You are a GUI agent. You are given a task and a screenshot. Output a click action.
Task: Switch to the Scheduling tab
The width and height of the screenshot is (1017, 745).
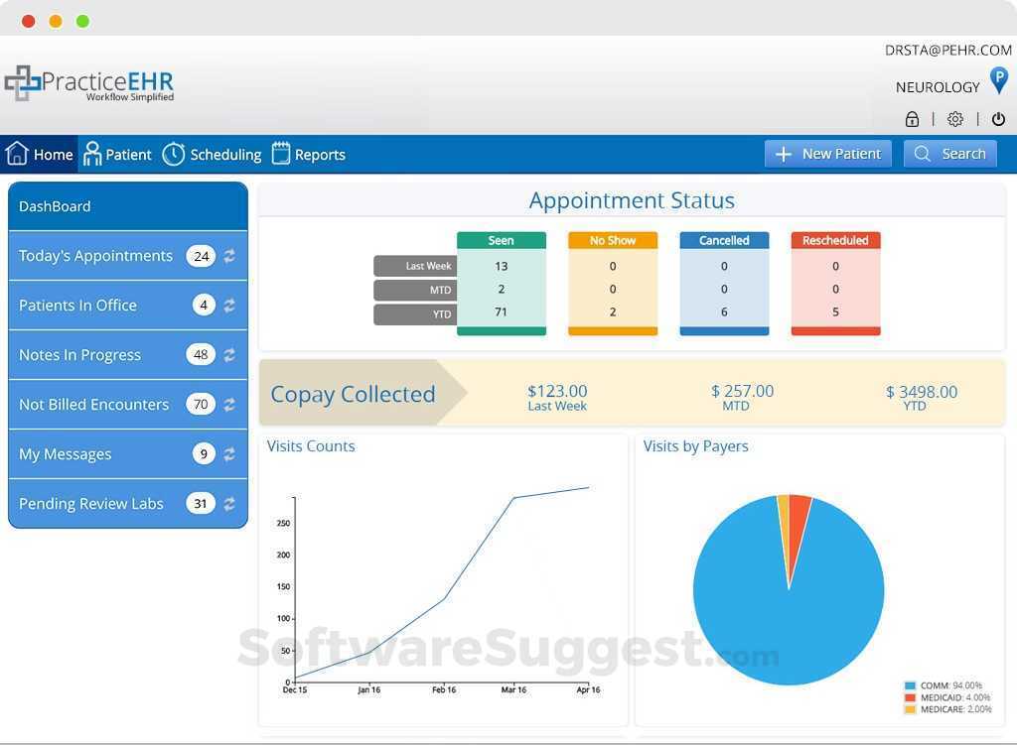(212, 154)
